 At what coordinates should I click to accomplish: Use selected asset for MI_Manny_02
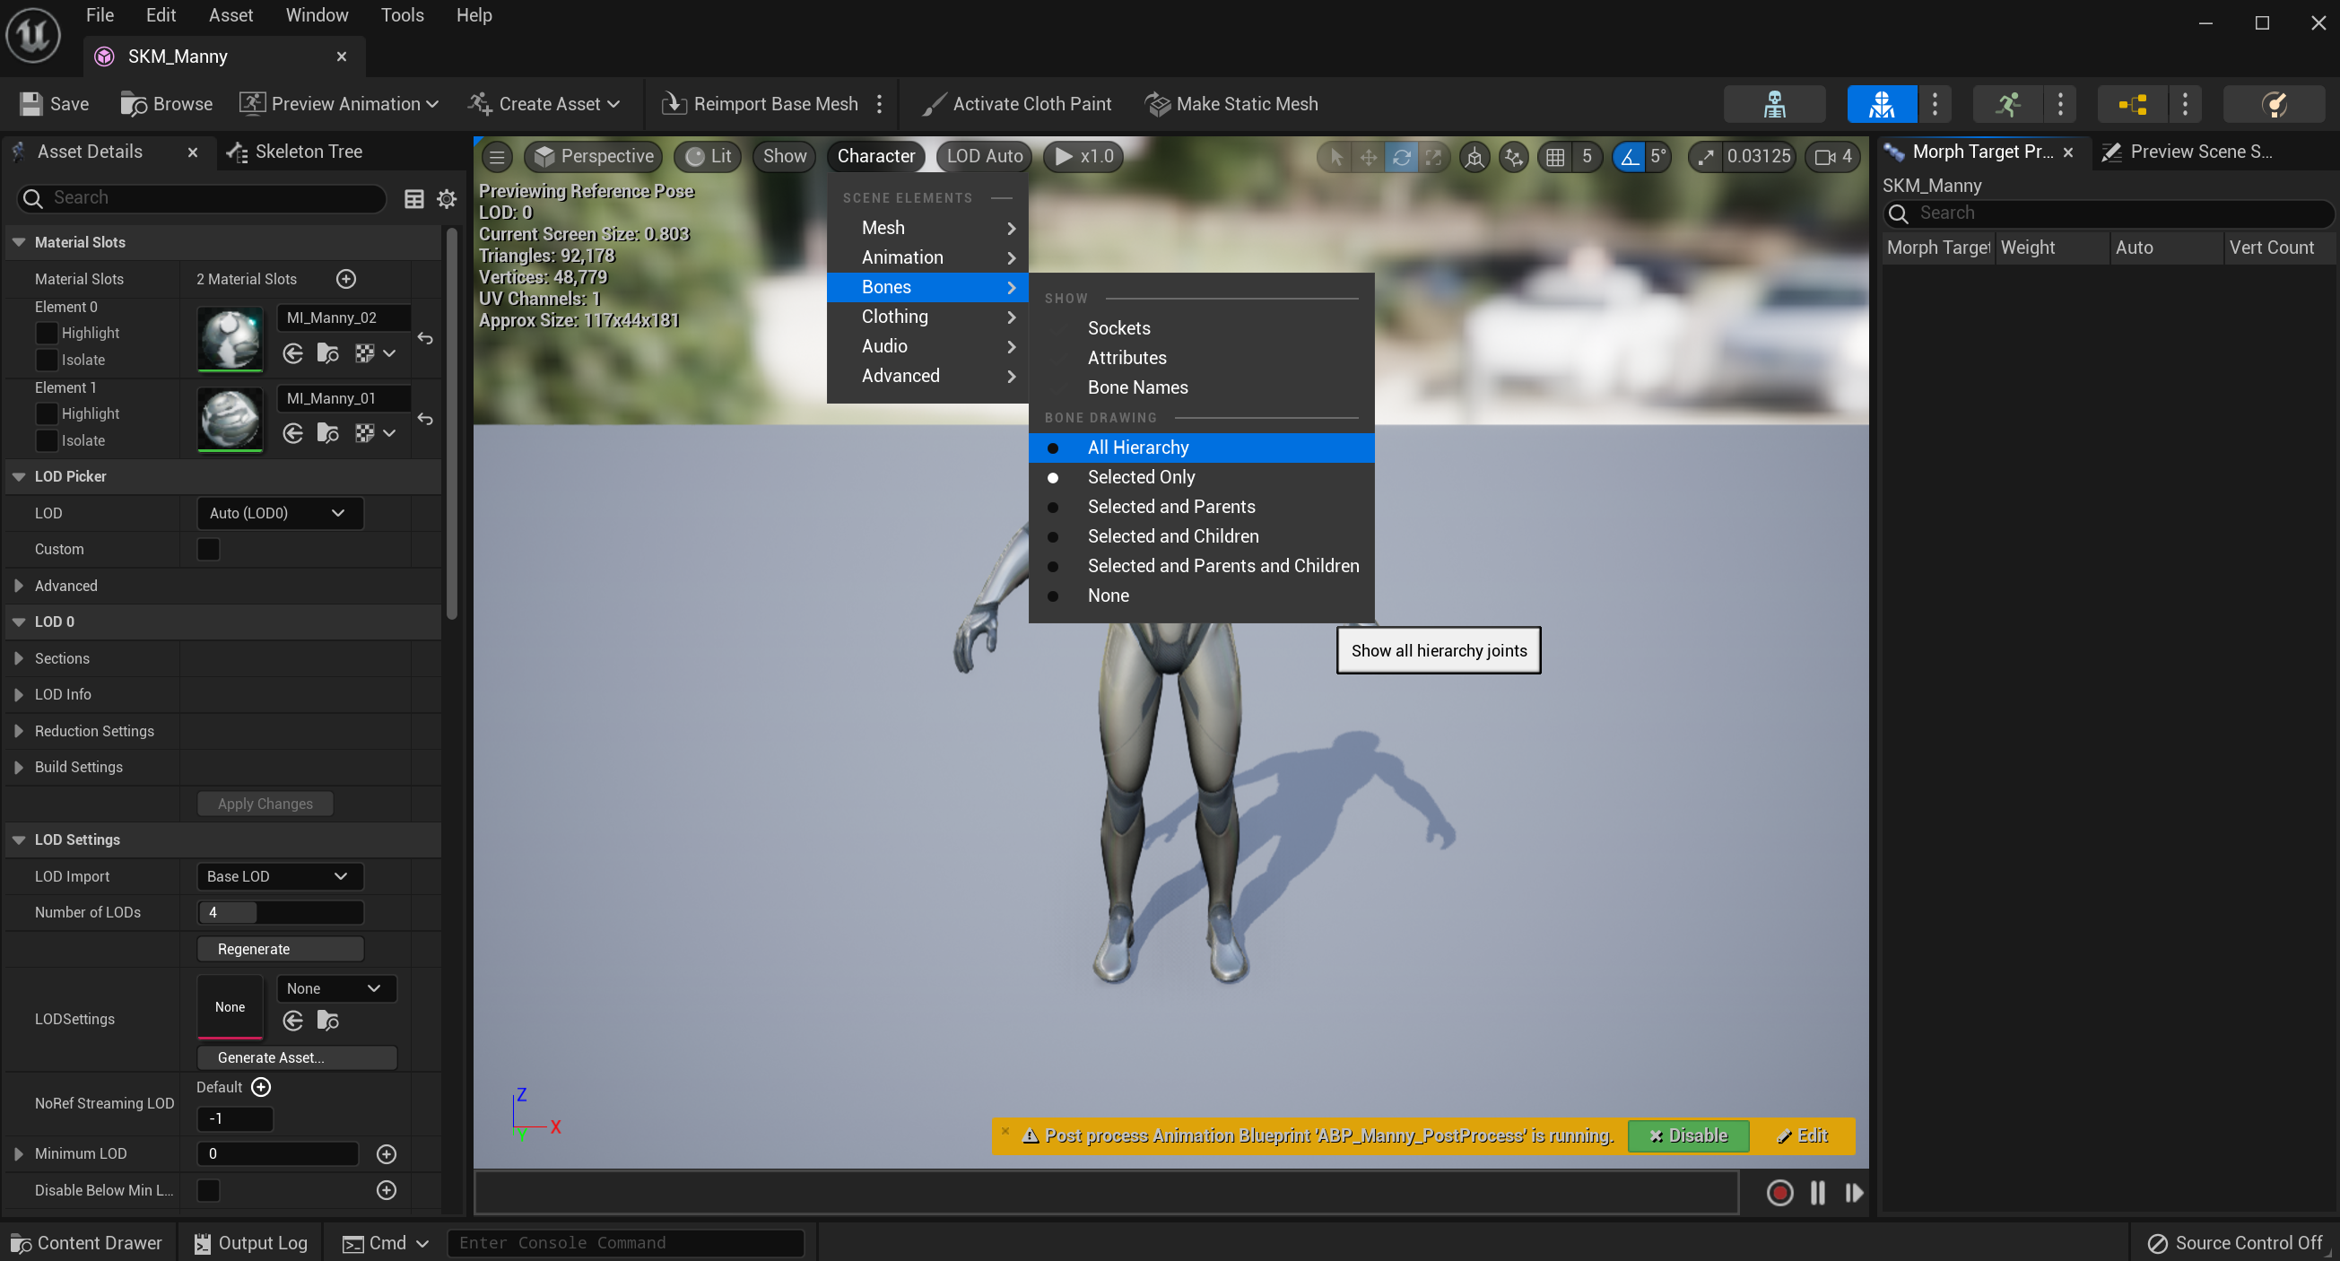click(292, 353)
